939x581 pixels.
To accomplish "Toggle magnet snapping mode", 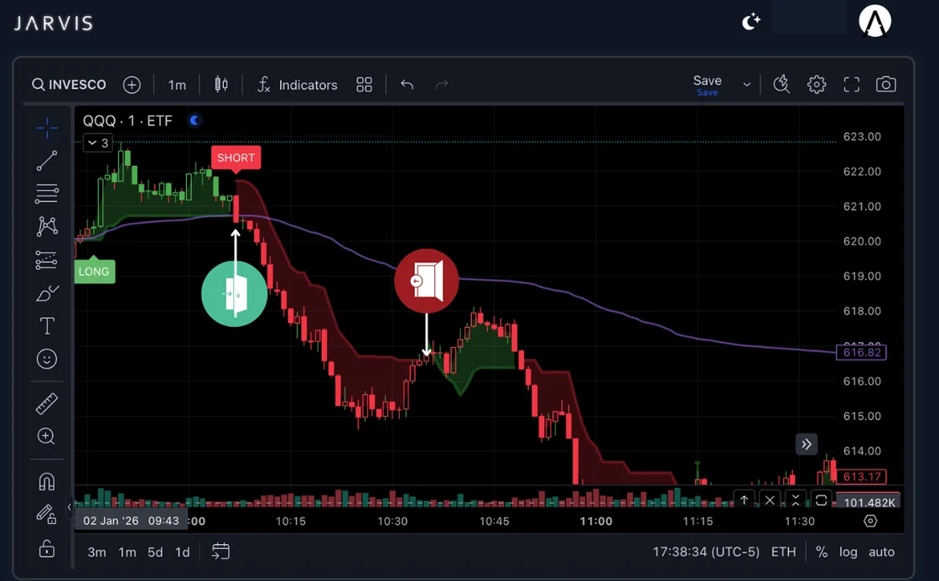I will click(47, 481).
